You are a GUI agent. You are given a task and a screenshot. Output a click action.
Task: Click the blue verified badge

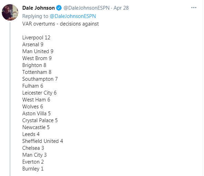point(59,8)
